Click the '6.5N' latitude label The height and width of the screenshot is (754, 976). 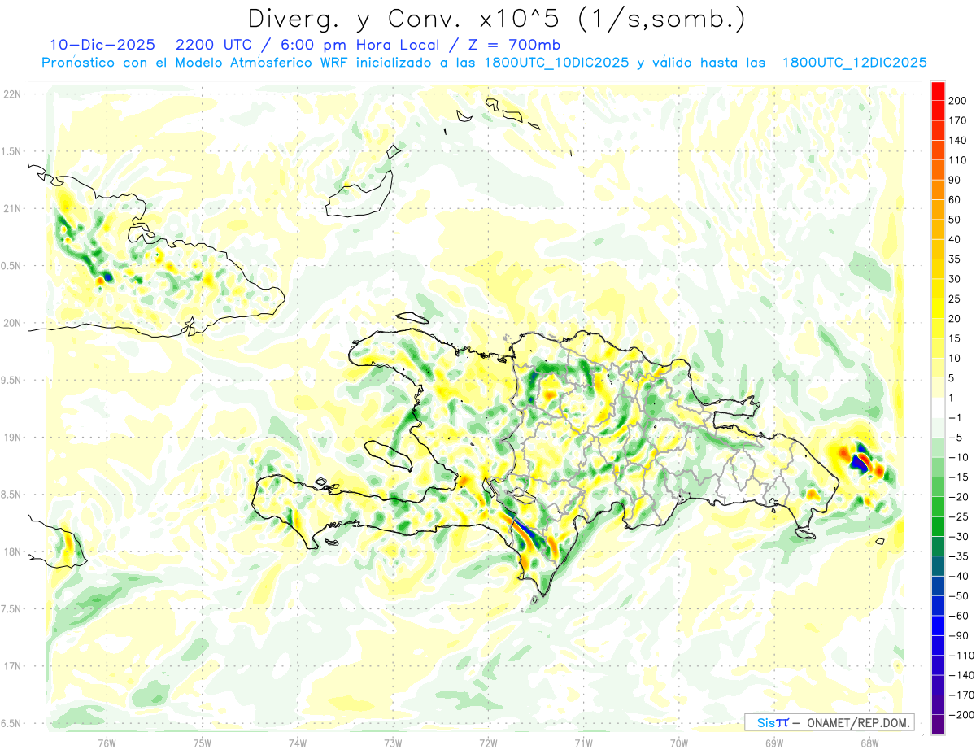11,724
